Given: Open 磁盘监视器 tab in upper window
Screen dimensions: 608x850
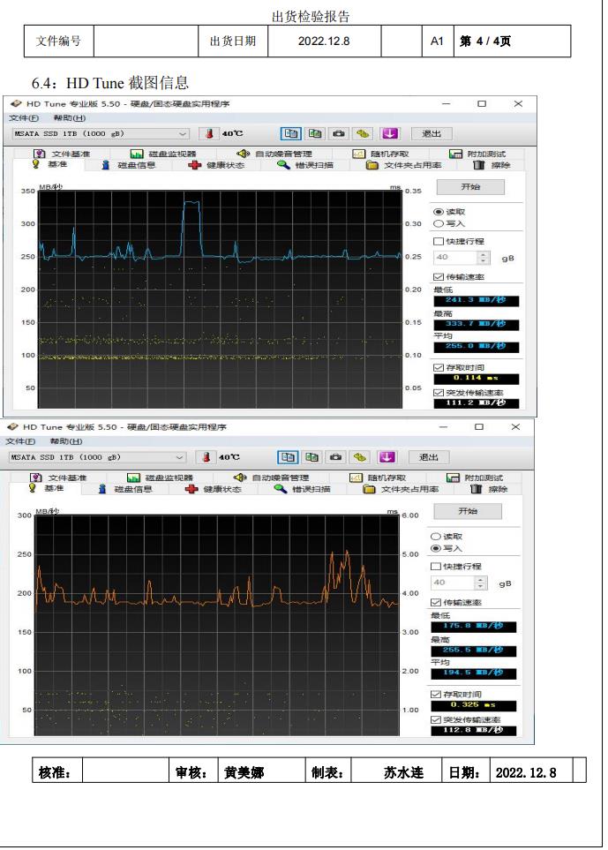Looking at the screenshot, I should click(163, 154).
